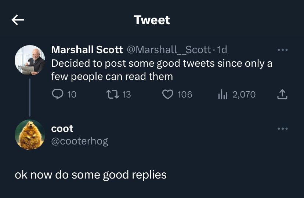Select the coot display name
304x198 pixels.
pyautogui.click(x=62, y=129)
